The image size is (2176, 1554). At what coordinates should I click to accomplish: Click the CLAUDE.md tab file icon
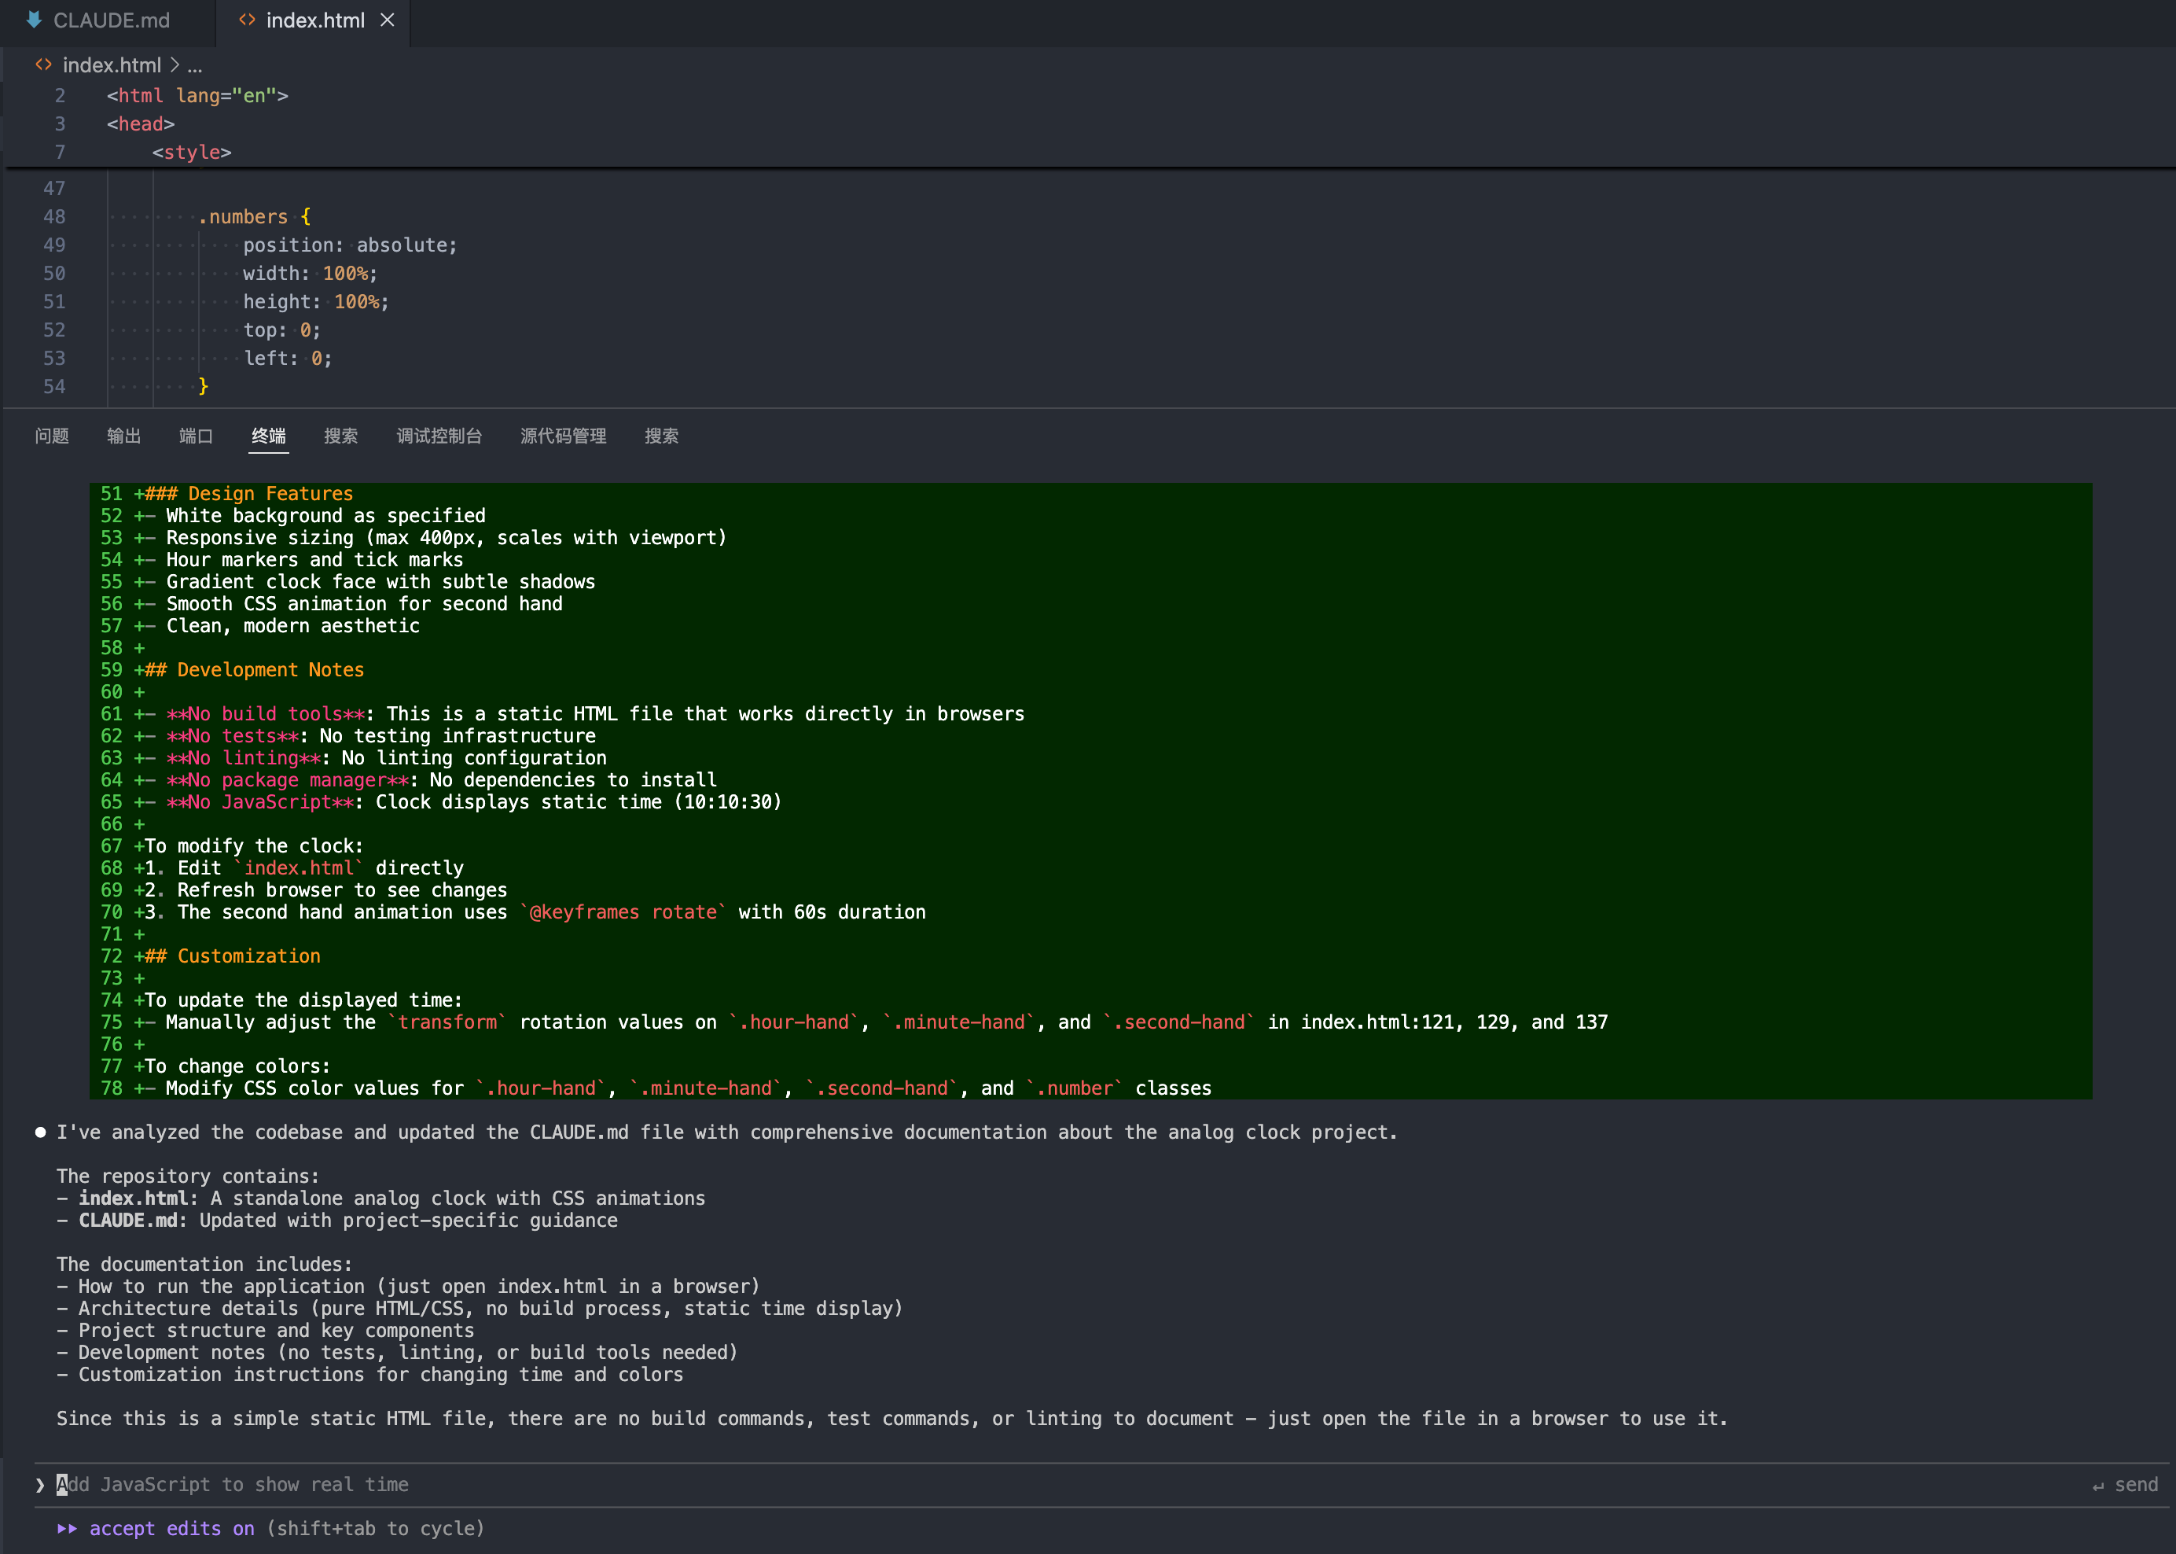[x=35, y=20]
